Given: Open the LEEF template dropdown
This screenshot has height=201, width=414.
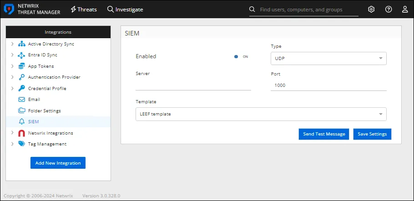Looking at the screenshot, I should 261,114.
